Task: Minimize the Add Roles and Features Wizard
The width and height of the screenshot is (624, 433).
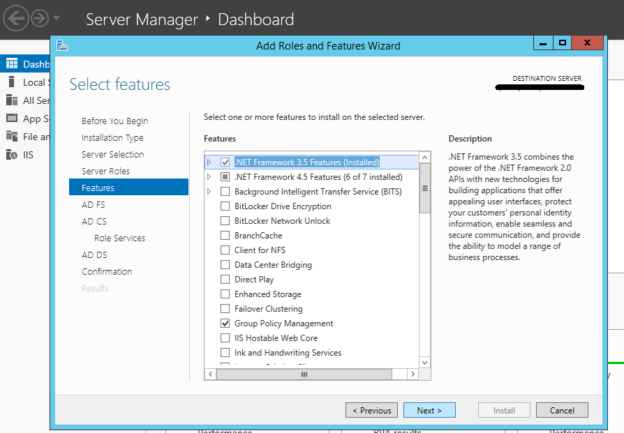Action: (543, 43)
